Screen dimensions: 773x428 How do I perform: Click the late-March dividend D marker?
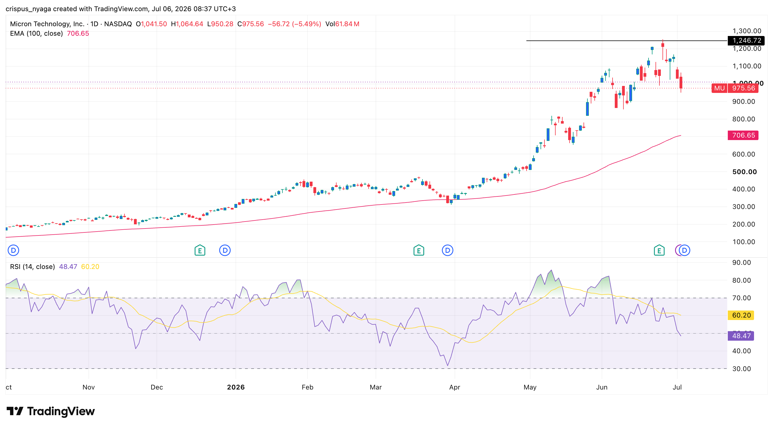[x=447, y=250]
